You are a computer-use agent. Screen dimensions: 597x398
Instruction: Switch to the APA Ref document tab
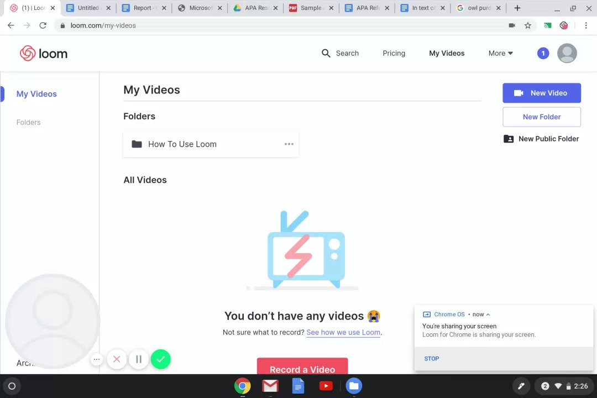tap(366, 8)
